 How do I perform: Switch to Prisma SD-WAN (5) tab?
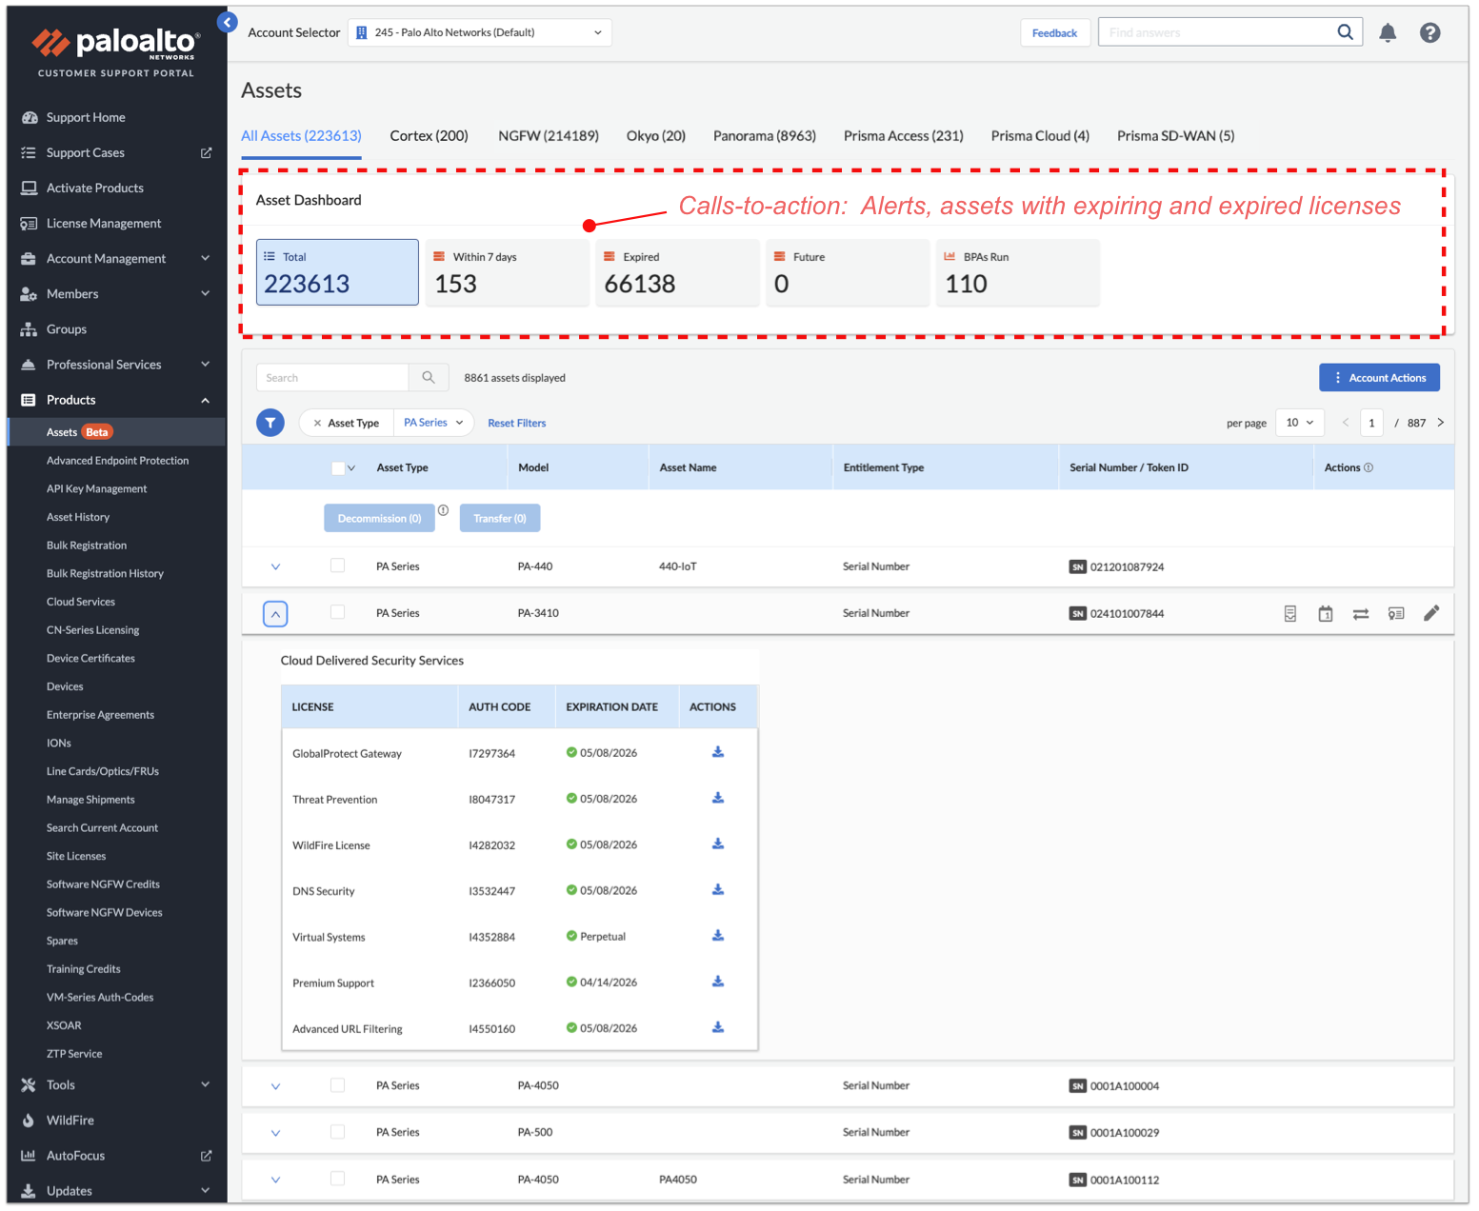coord(1176,136)
